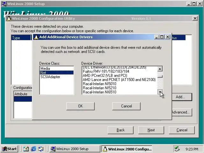This screenshot has width=204, height=153.
Task: Switch to WinLinux 2000 Configu... taskbar button
Action: [127, 149]
